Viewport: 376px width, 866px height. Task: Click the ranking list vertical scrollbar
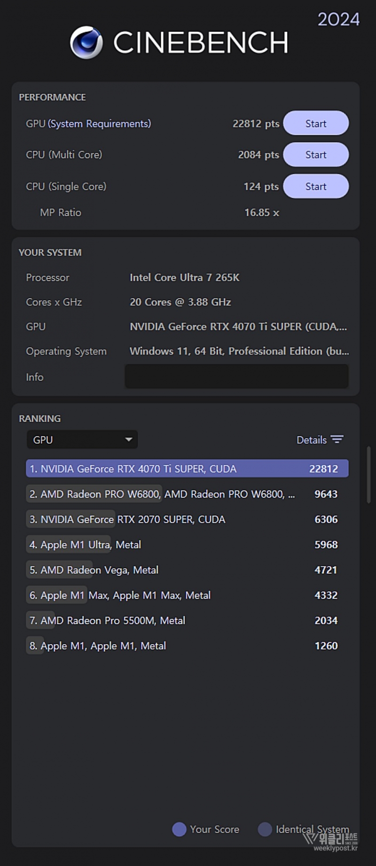pyautogui.click(x=369, y=474)
